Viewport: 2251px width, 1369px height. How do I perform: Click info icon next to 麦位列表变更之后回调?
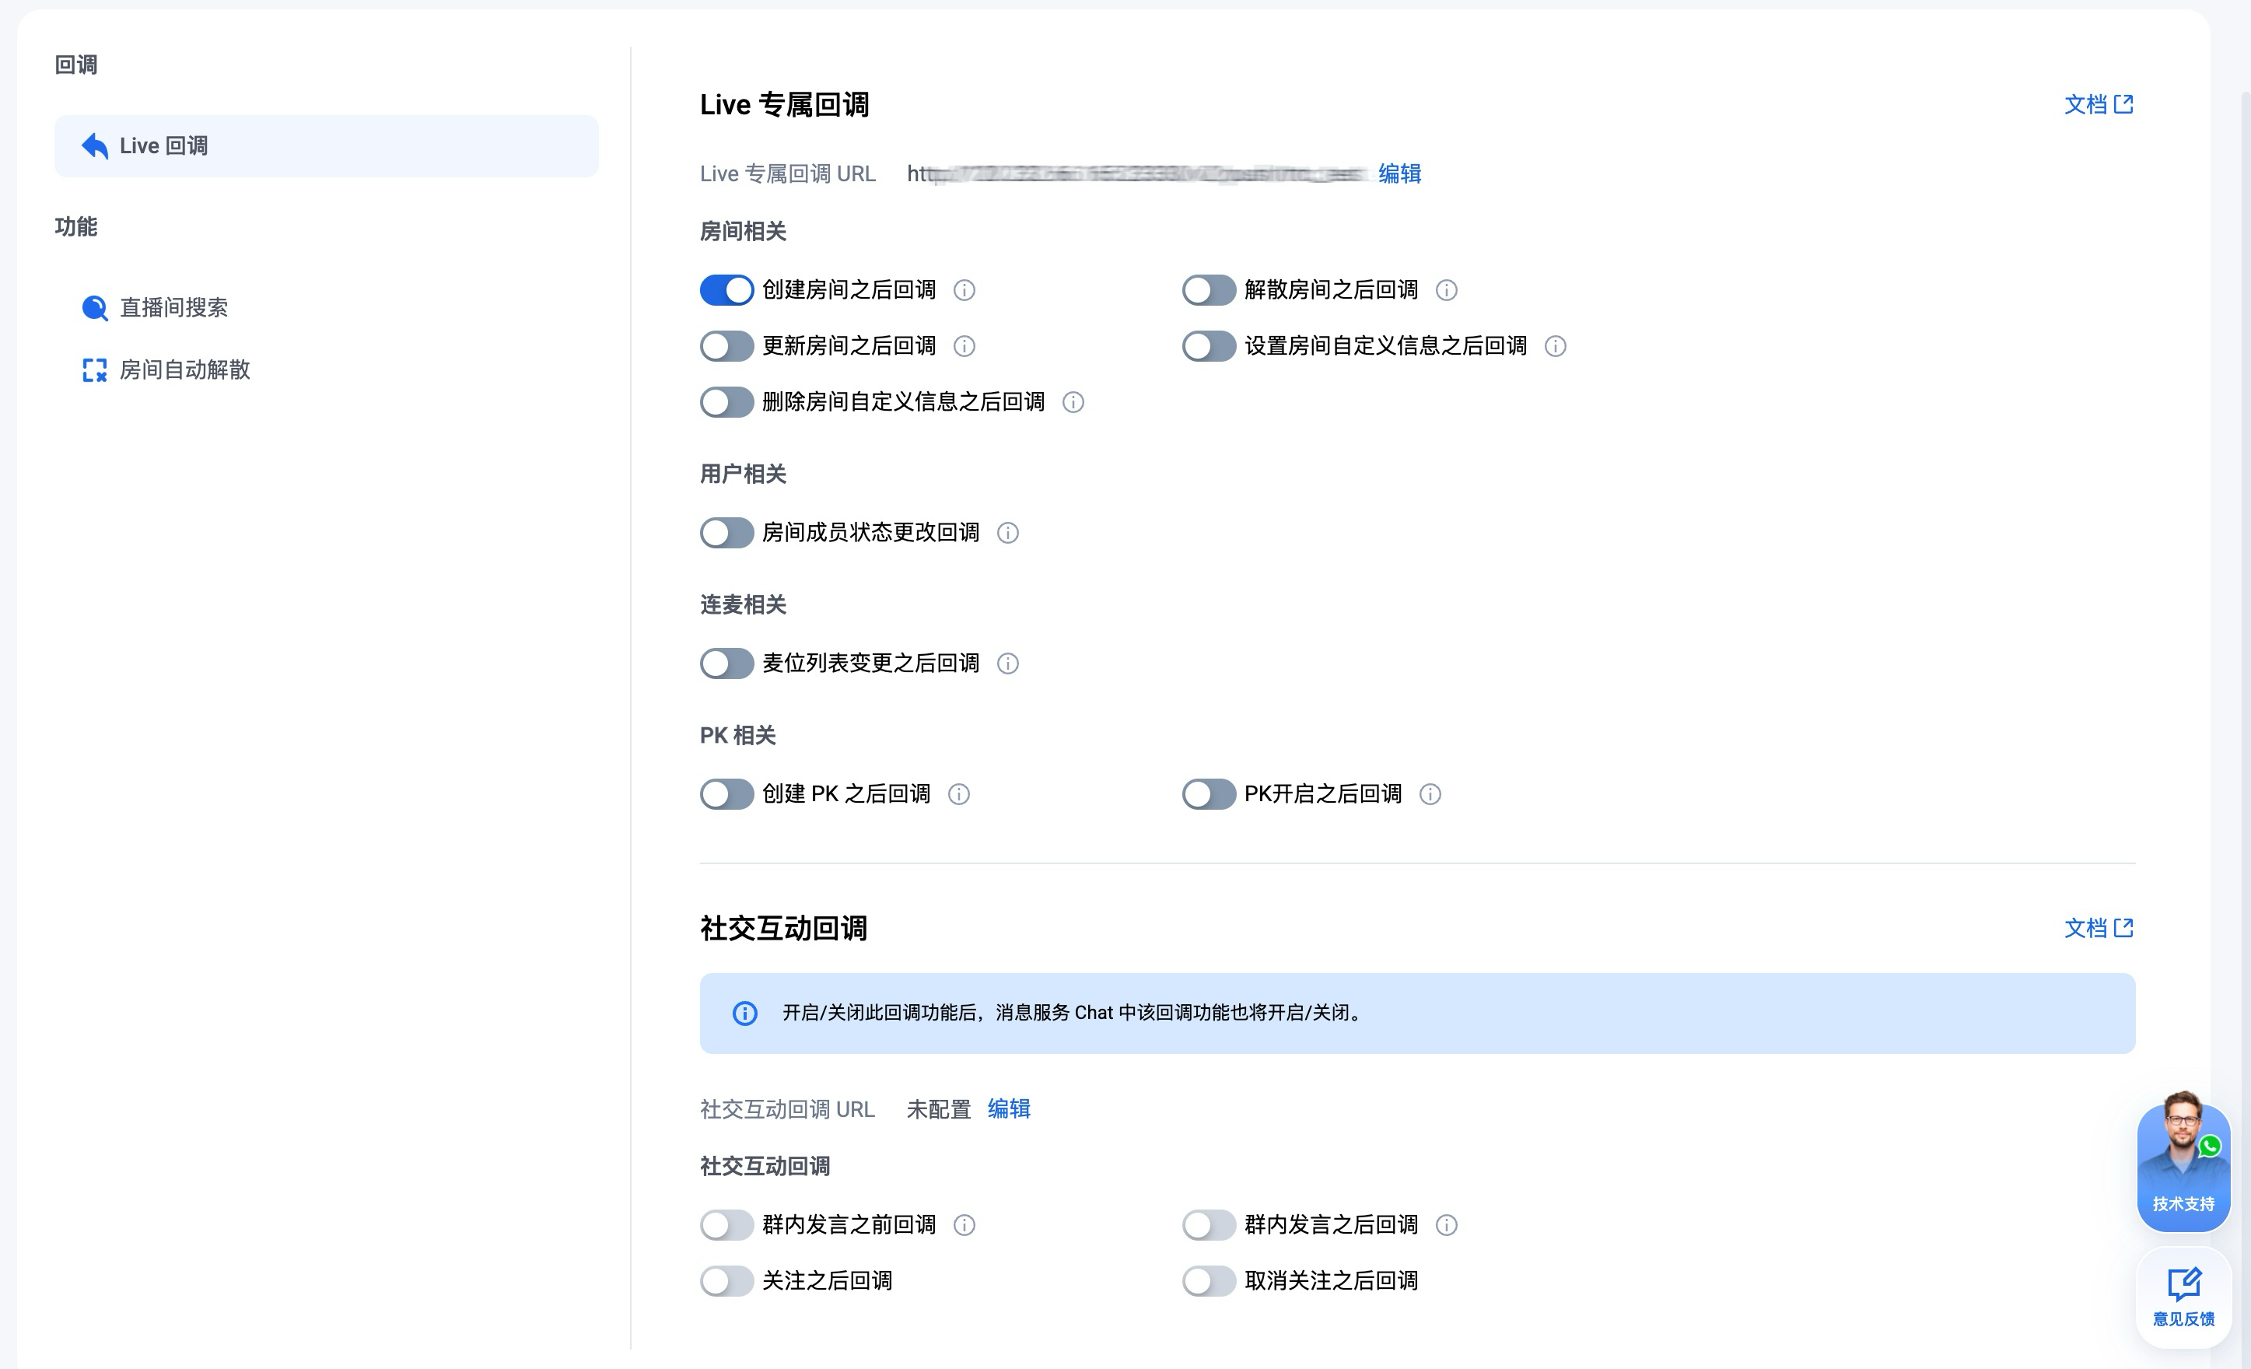pyautogui.click(x=1007, y=663)
